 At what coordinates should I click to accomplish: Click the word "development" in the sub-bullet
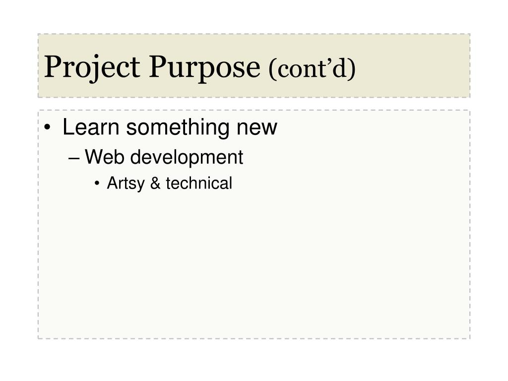point(187,158)
